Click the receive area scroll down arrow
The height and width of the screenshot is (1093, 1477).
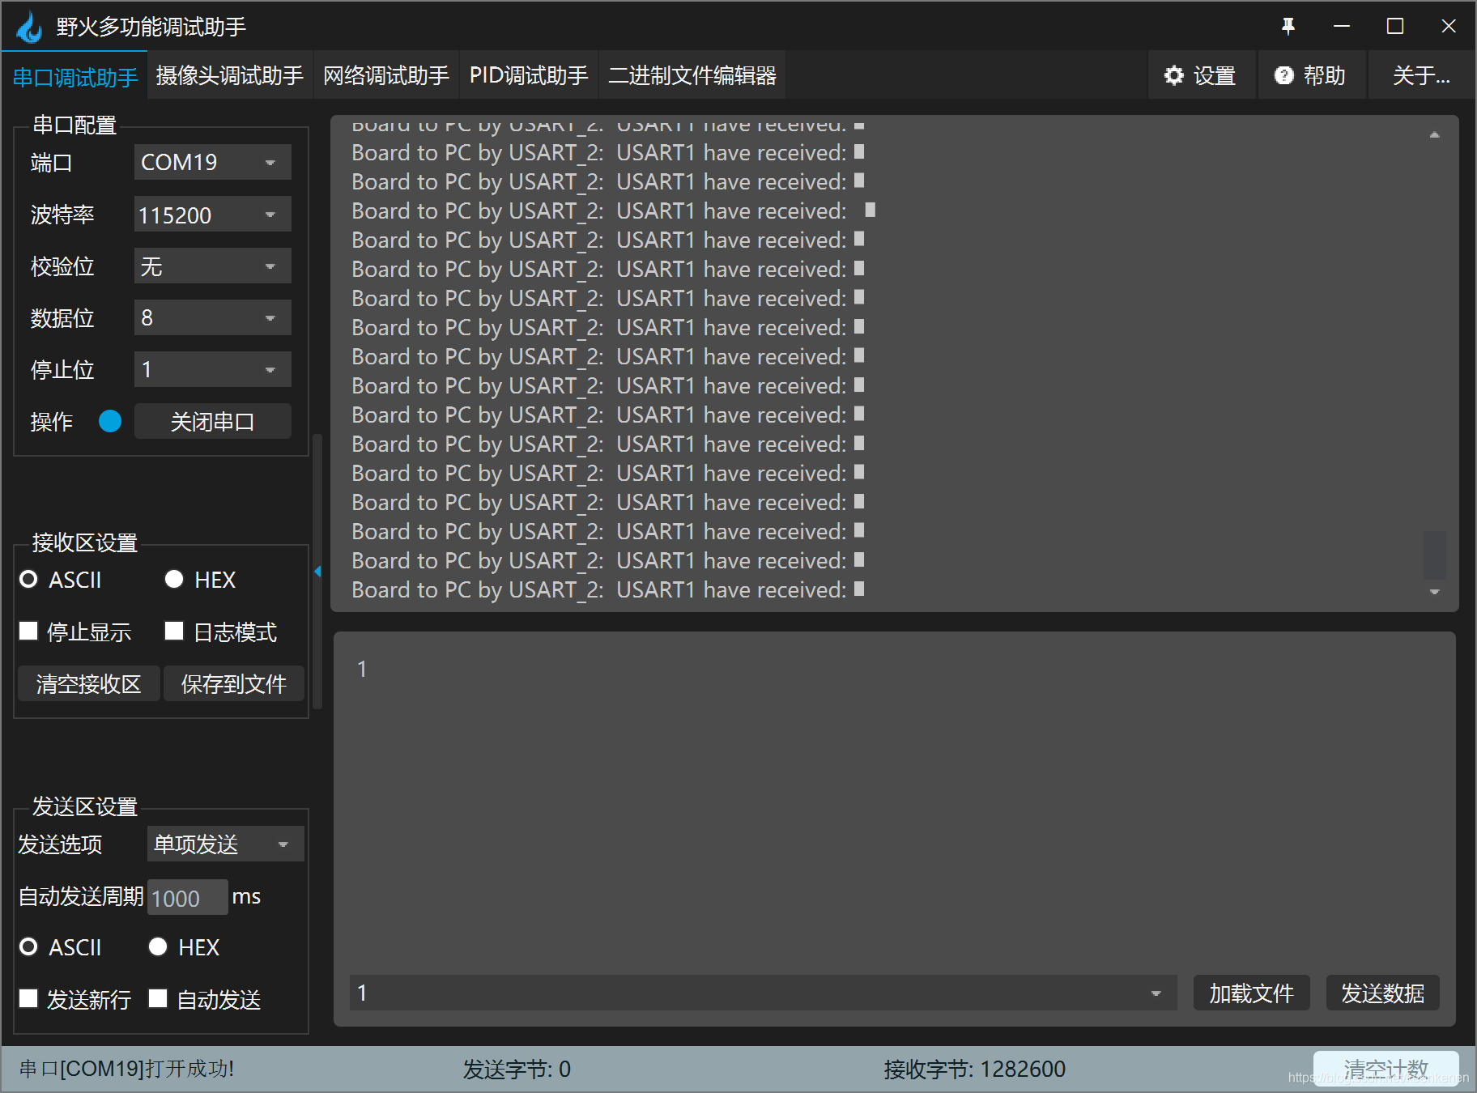[1434, 592]
